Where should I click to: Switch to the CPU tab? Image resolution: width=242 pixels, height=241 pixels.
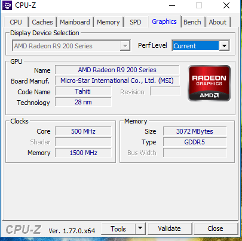(16, 22)
